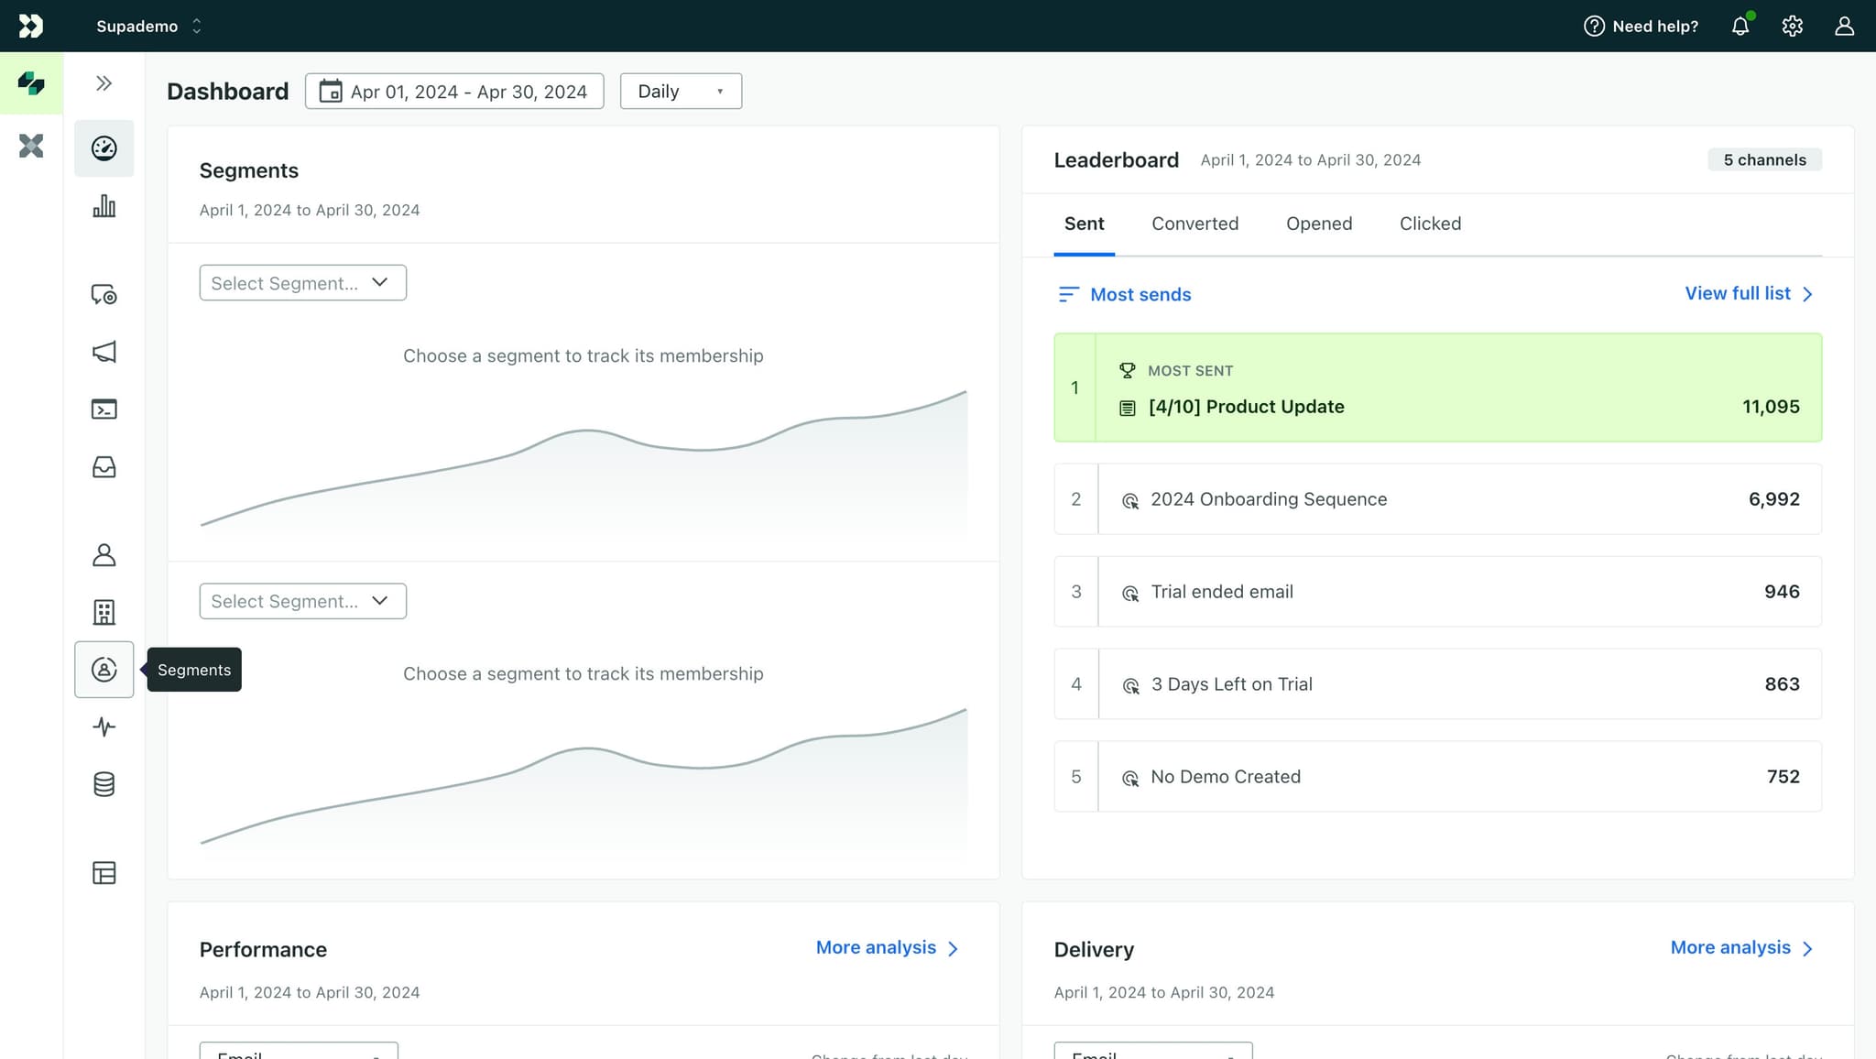Open the Clicked leaderboard tab
1876x1059 pixels.
coord(1430,224)
